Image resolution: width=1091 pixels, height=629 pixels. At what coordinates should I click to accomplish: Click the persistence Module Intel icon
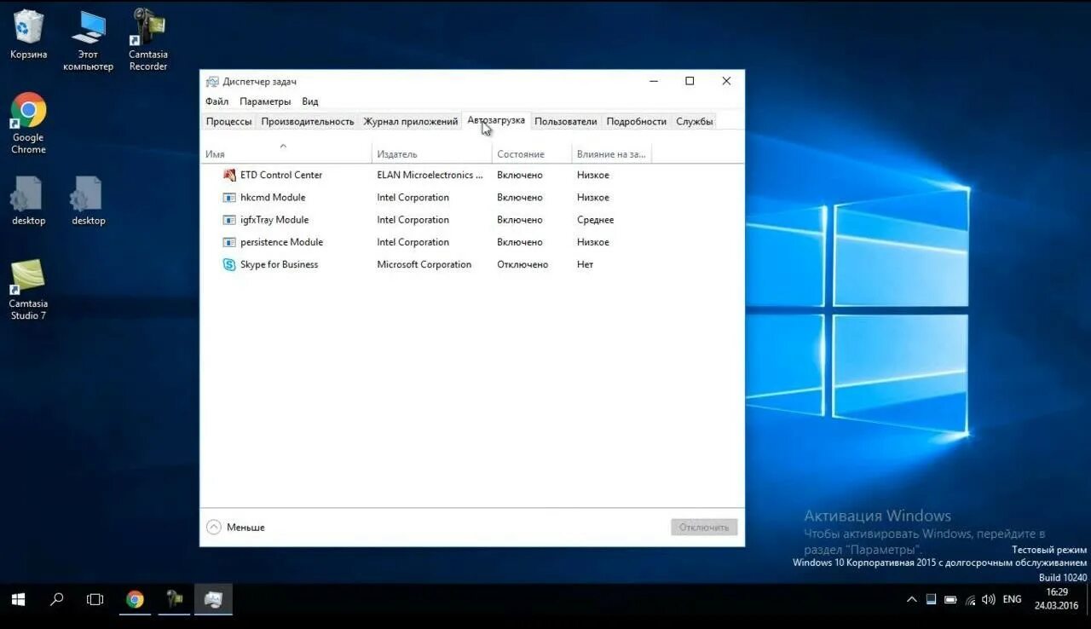click(228, 242)
